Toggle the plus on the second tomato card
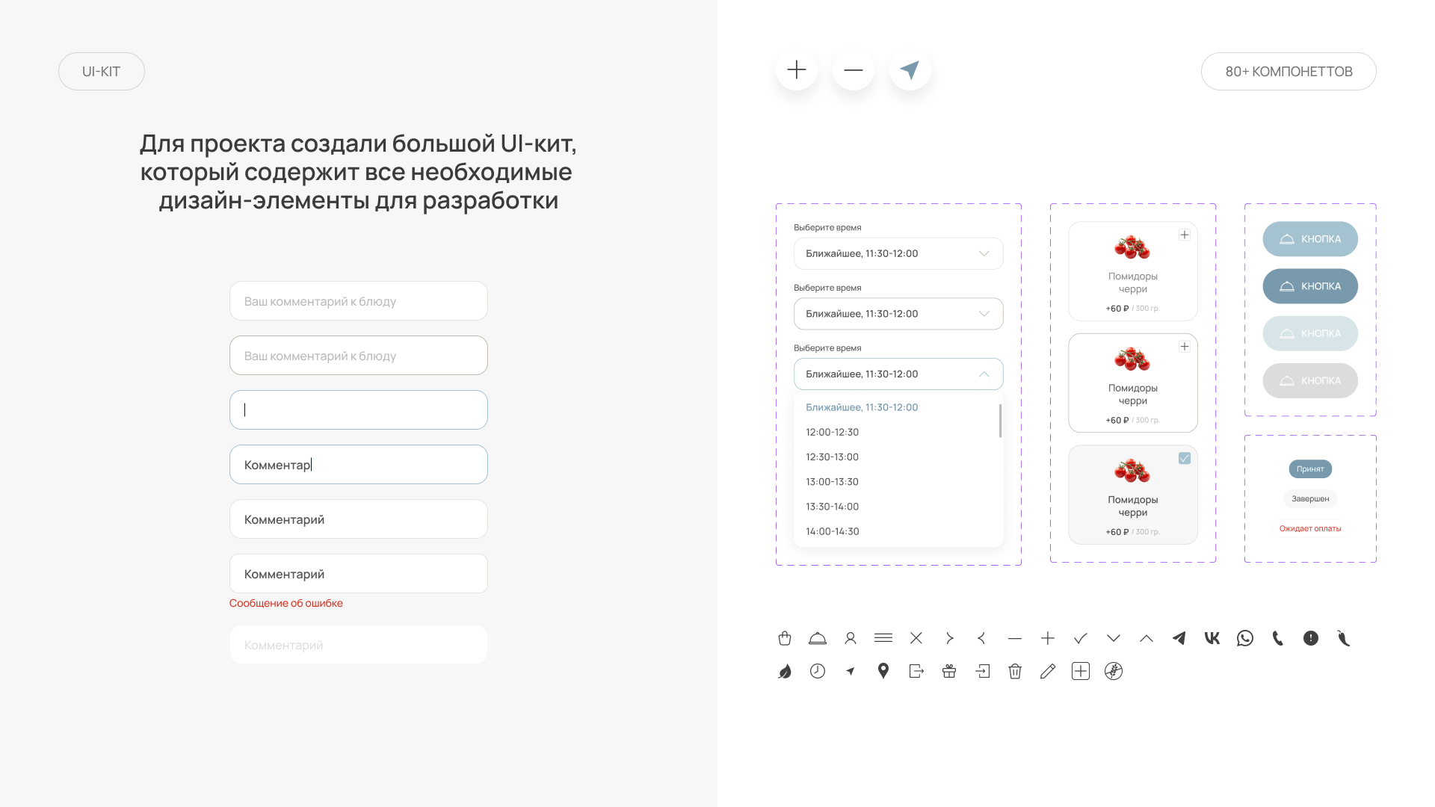The height and width of the screenshot is (807, 1435). 1185,347
